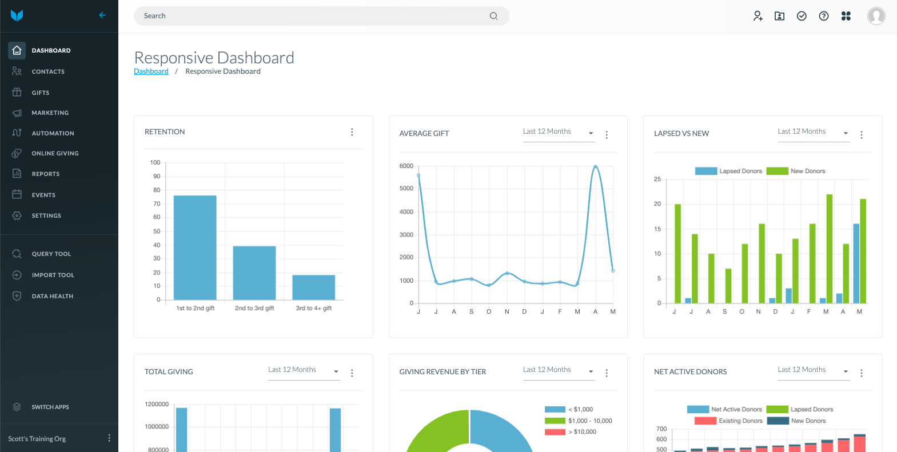Open the user profile avatar

876,16
